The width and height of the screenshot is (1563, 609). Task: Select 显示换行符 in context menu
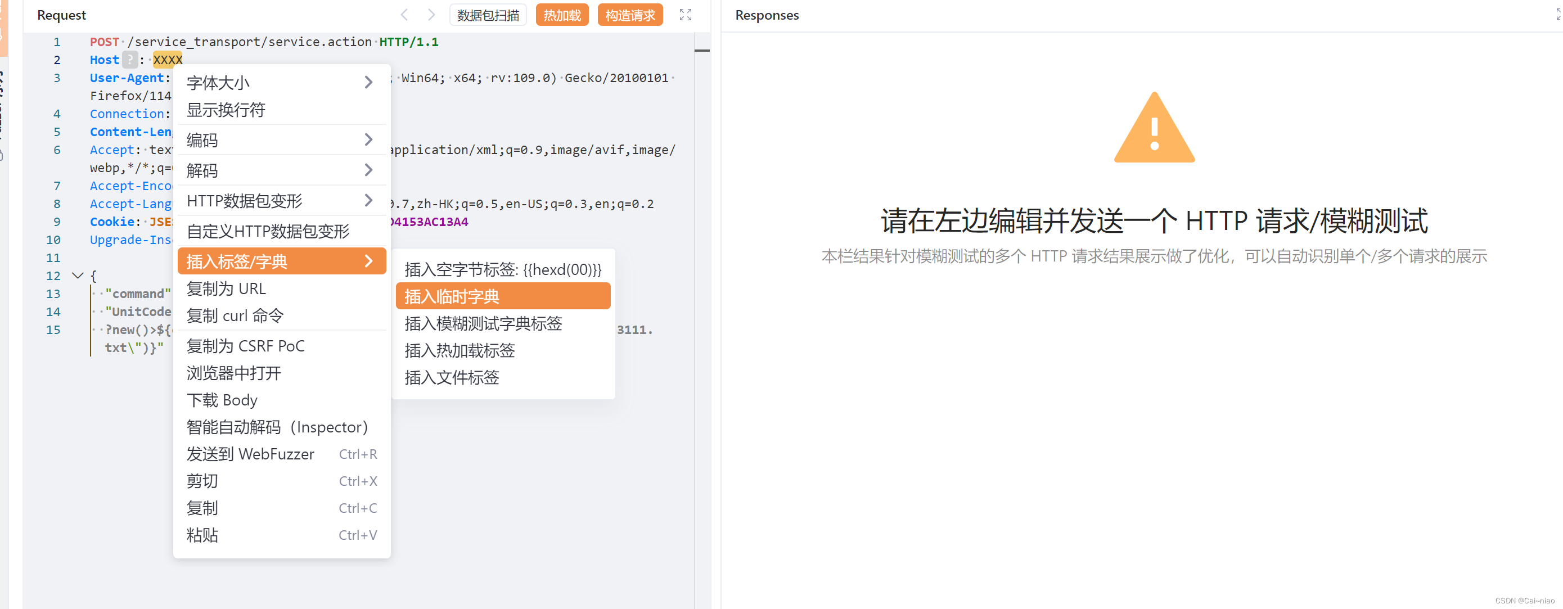[x=282, y=110]
